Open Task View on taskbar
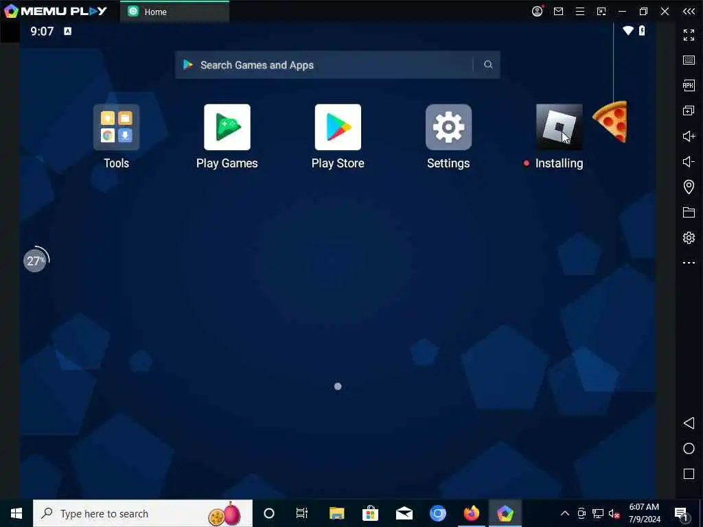The height and width of the screenshot is (527, 703). pos(302,513)
